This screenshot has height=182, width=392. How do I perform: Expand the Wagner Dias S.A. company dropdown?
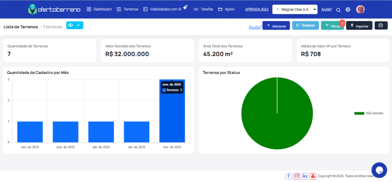pyautogui.click(x=295, y=9)
